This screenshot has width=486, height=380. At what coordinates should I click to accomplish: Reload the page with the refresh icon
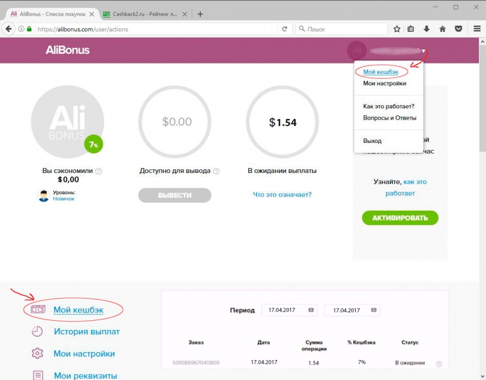click(x=285, y=29)
